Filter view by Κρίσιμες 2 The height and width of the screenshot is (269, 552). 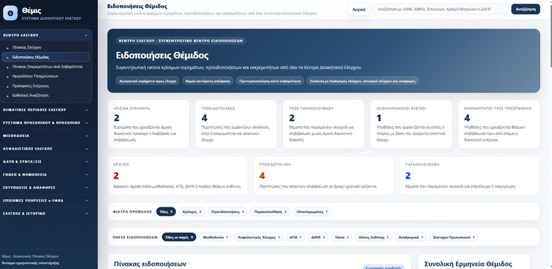[x=192, y=212]
